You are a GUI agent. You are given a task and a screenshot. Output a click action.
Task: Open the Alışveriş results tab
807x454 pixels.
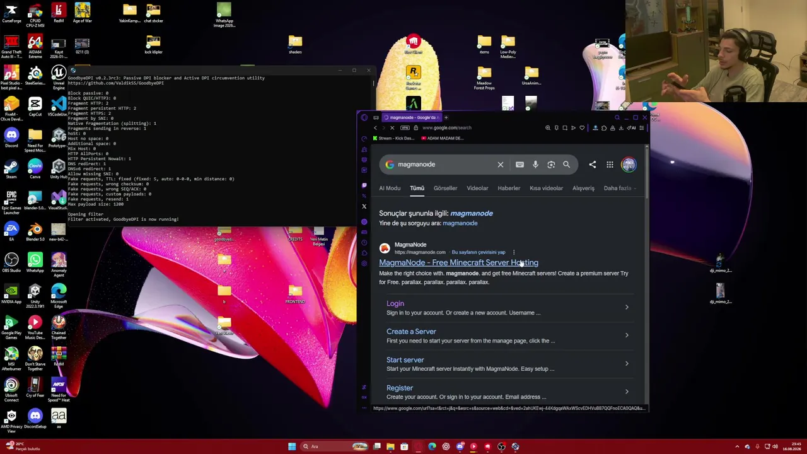[x=583, y=188]
